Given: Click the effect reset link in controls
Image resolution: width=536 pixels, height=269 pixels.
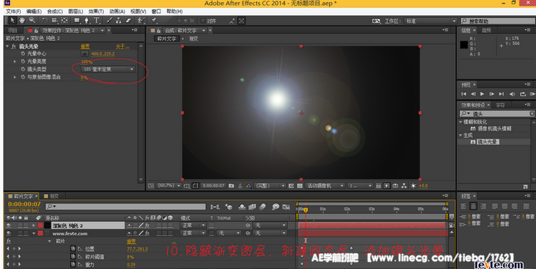Looking at the screenshot, I should pyautogui.click(x=85, y=46).
